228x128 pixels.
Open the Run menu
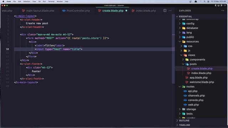(x=44, y=1)
